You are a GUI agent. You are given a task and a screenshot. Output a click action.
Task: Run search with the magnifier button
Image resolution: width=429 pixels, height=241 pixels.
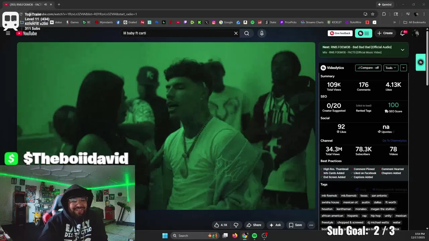click(247, 33)
